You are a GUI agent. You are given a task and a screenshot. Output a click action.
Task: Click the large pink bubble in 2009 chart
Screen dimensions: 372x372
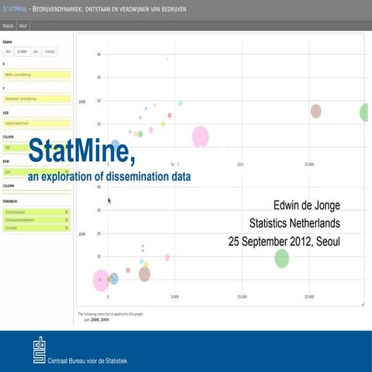pos(101,280)
